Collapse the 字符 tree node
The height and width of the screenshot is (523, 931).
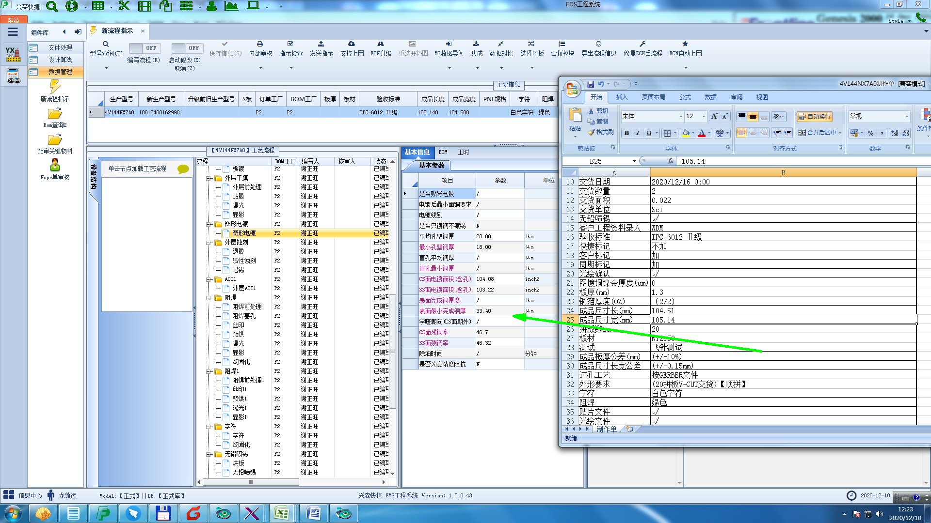(209, 426)
